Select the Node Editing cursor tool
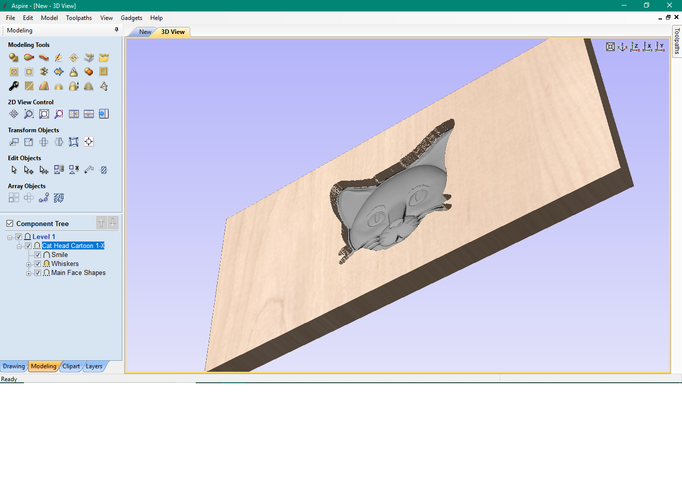682x499 pixels. [x=29, y=170]
